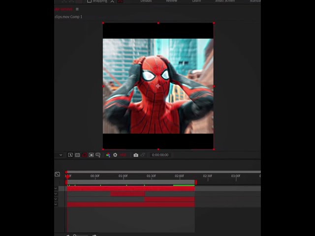Screen dimensions: 315x236
Task: Click the timeline Comp marker bin icon
Action: click(57, 174)
